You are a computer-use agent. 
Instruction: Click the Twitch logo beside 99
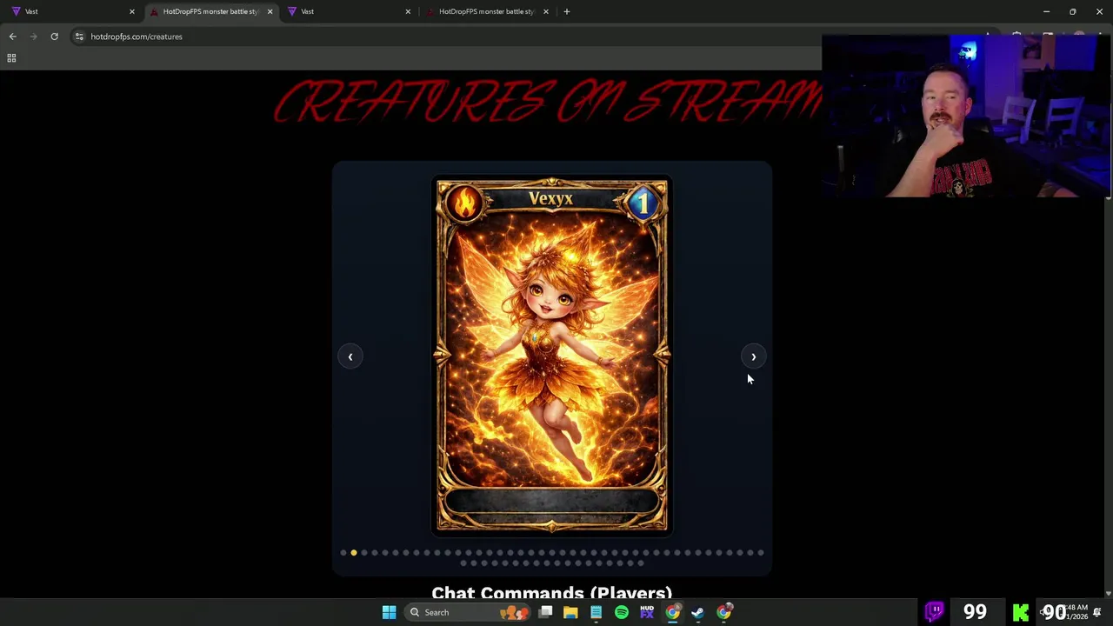pos(935,612)
